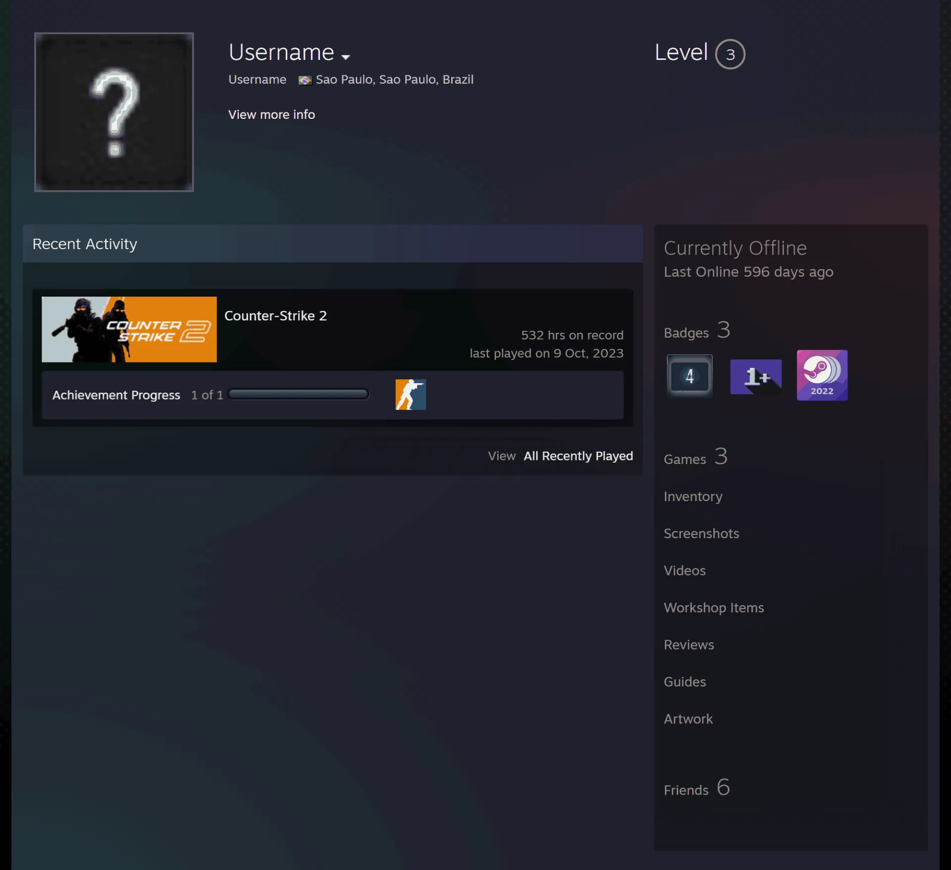Open the Videos page

click(685, 570)
